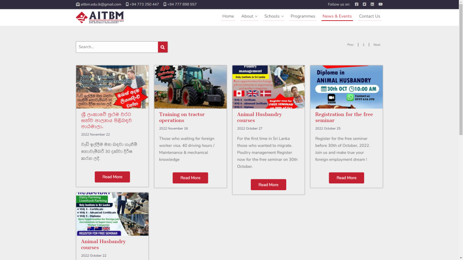The width and height of the screenshot is (463, 260).
Task: Call +94 777 898 557 link
Action: pos(182,5)
